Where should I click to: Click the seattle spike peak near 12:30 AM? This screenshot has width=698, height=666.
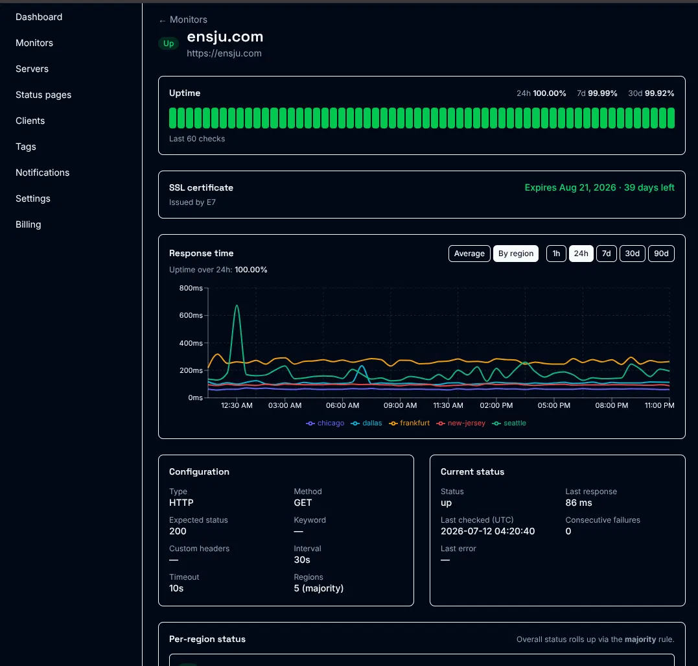(x=237, y=305)
